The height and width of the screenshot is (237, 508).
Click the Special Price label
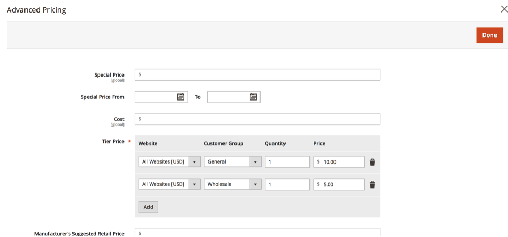tap(109, 75)
